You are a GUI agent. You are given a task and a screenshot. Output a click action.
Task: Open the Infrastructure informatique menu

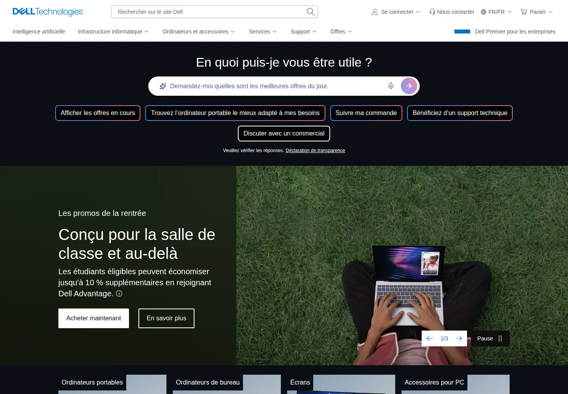pos(113,32)
